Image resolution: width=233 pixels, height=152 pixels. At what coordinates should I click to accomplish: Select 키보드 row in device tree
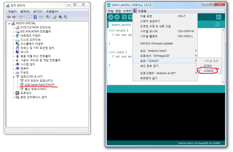pyautogui.click(x=24, y=72)
